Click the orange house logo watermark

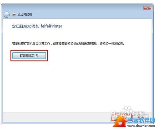(x=120, y=122)
